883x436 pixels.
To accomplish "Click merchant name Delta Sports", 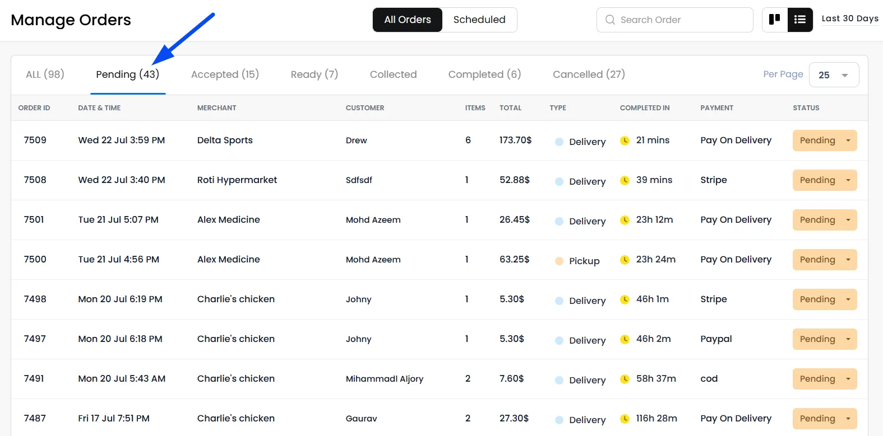I will point(225,140).
